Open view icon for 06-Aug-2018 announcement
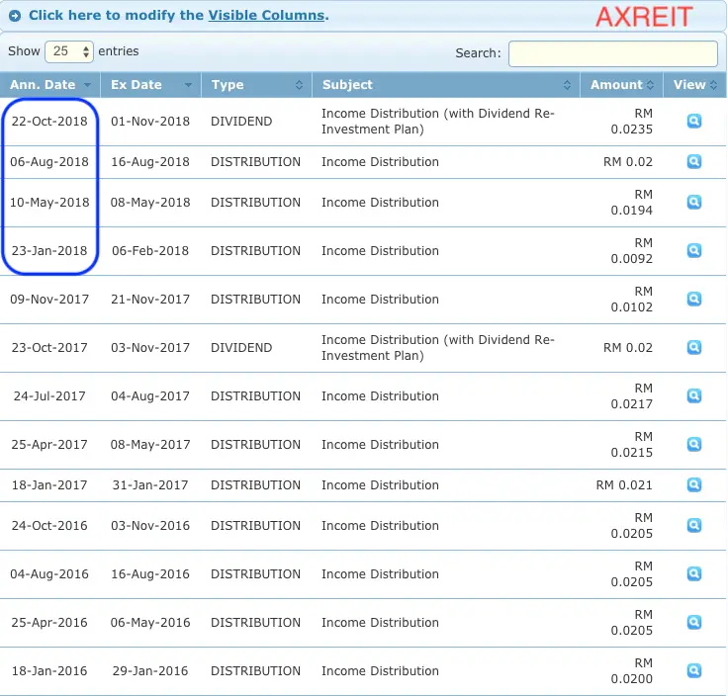728x696 pixels. coord(694,161)
